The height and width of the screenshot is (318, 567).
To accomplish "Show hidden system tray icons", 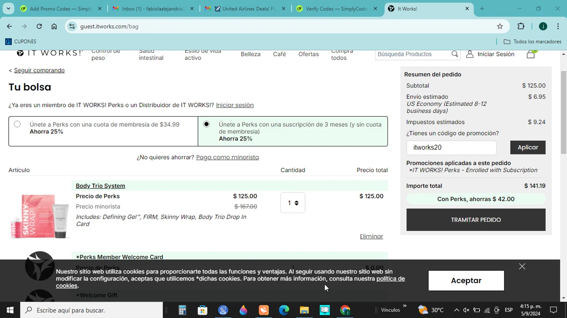I will tap(456, 310).
